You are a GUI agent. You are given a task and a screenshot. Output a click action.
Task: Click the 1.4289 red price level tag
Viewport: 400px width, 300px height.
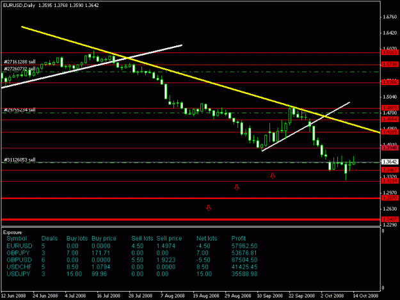[390, 132]
